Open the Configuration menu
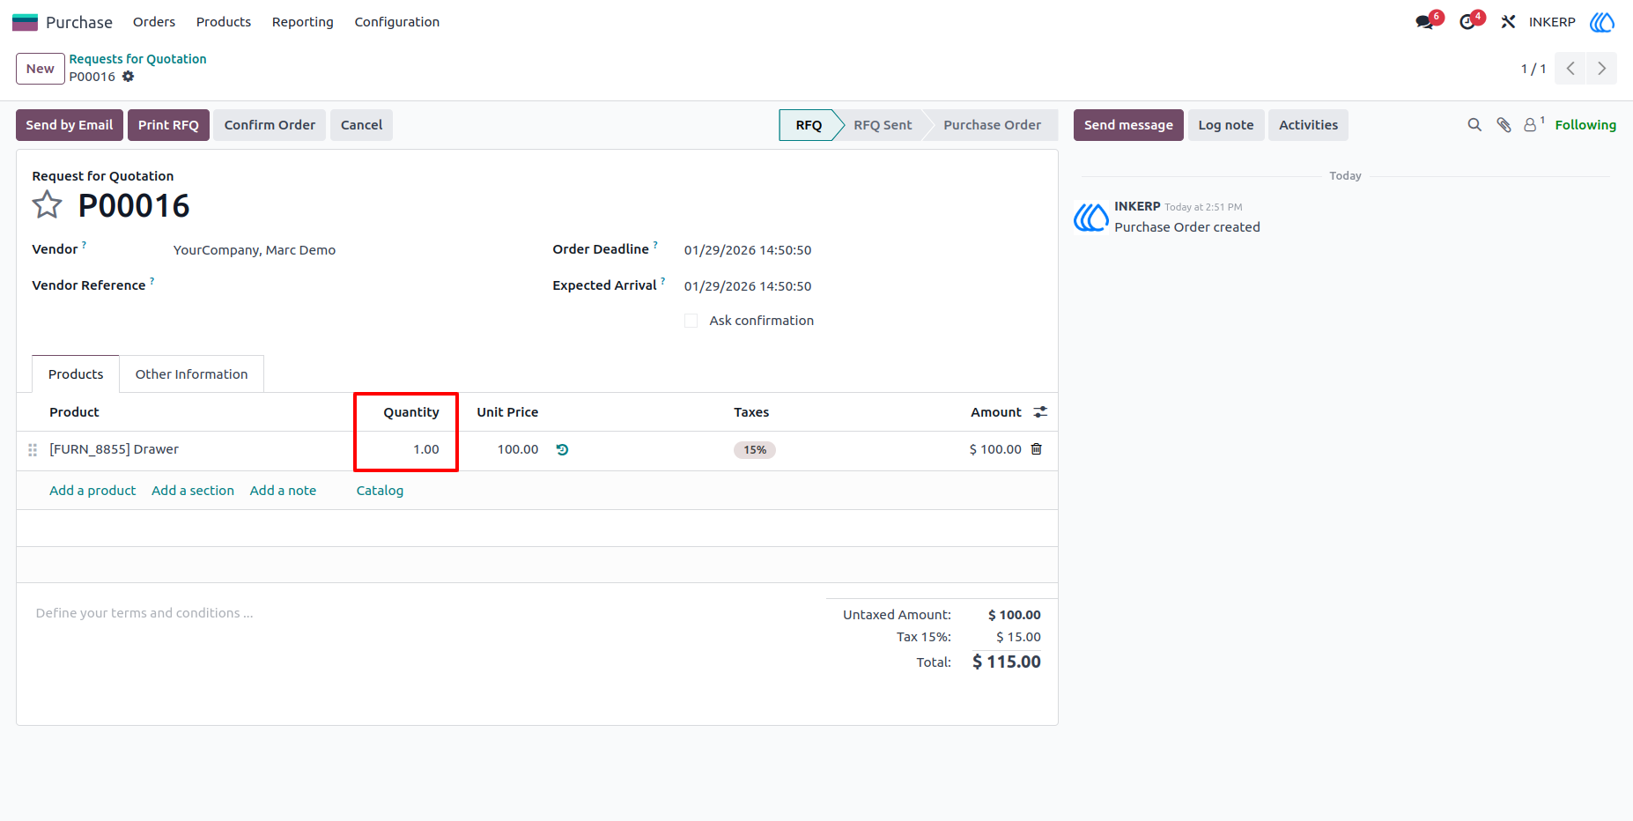Image resolution: width=1633 pixels, height=821 pixels. (x=397, y=22)
